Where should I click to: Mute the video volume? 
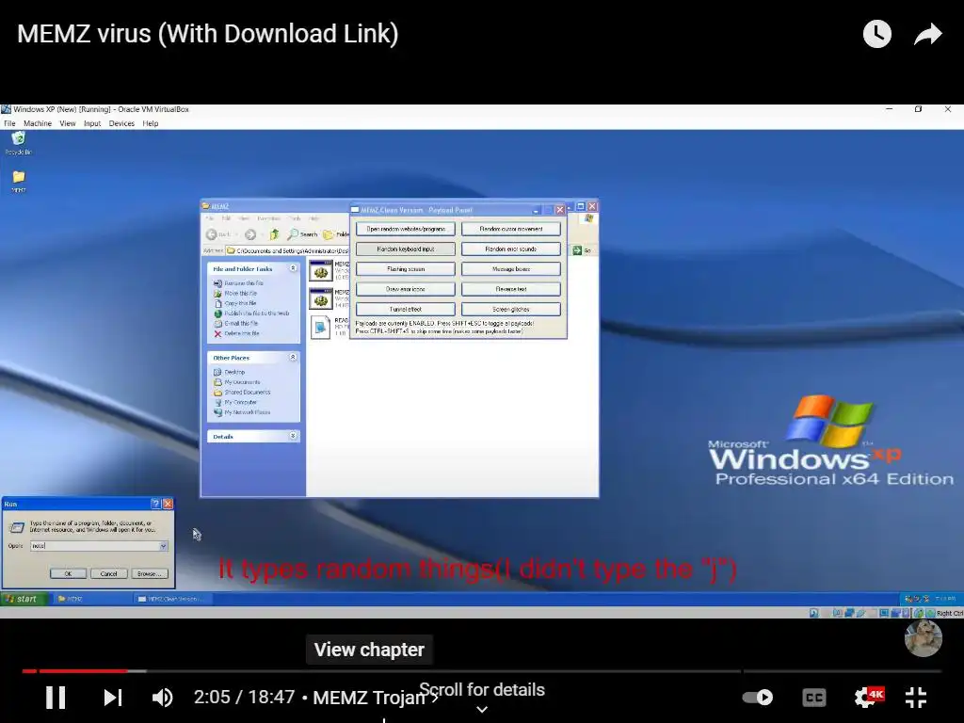162,698
